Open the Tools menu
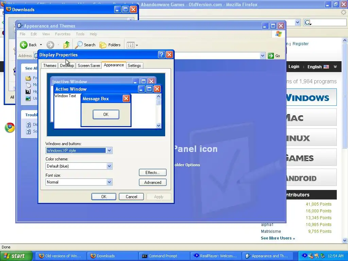 point(80,34)
